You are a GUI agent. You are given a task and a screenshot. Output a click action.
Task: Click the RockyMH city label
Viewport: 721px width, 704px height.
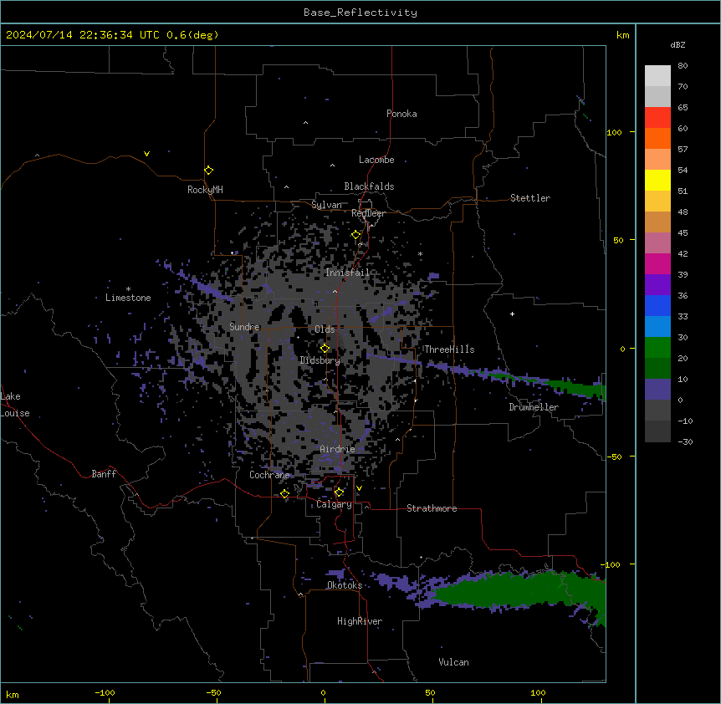[205, 190]
